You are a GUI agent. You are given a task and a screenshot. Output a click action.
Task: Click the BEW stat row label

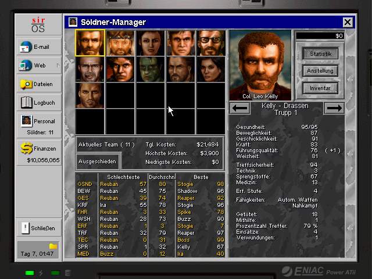[x=84, y=191]
